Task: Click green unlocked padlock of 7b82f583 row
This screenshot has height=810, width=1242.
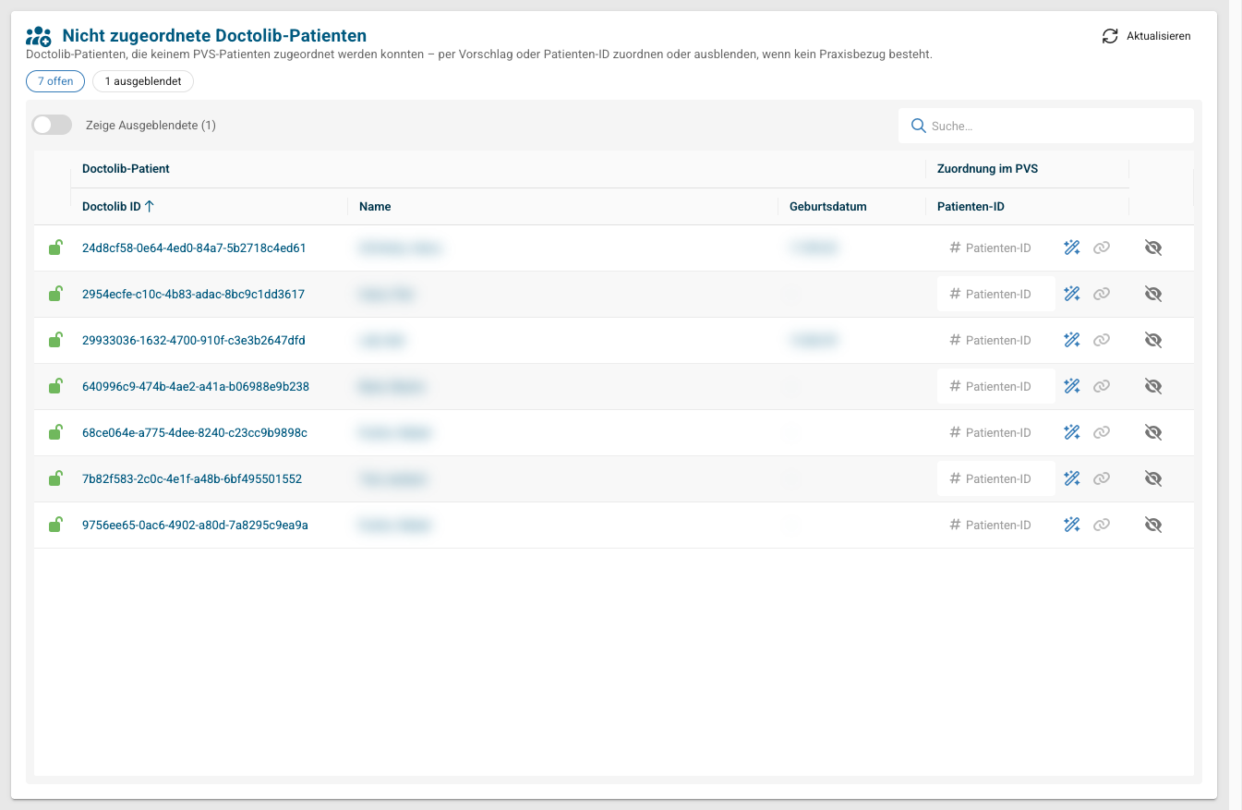Action: (x=55, y=478)
